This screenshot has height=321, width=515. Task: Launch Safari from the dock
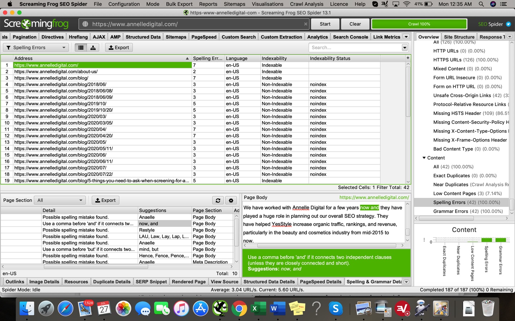(x=65, y=309)
